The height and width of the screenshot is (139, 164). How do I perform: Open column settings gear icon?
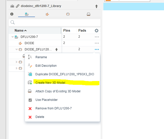coord(97,31)
